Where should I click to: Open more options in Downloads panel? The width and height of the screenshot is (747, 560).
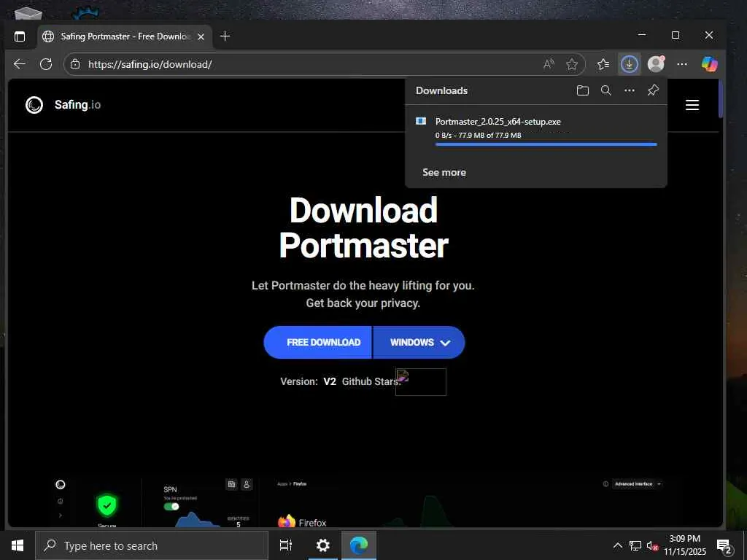(630, 90)
